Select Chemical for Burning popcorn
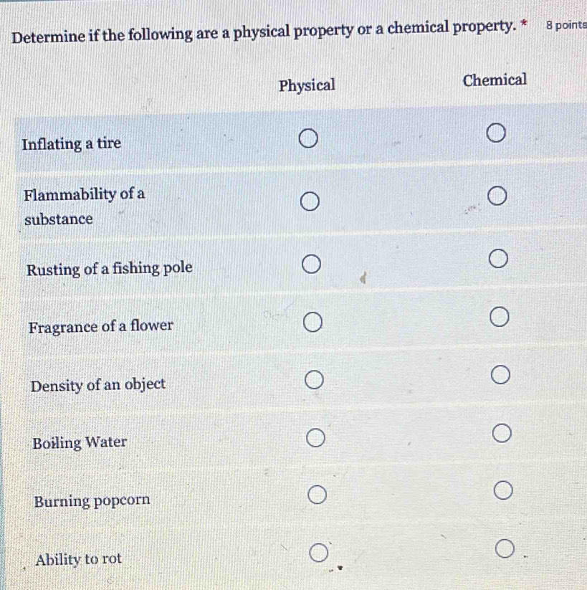Screen dimensions: 587x590 503,490
